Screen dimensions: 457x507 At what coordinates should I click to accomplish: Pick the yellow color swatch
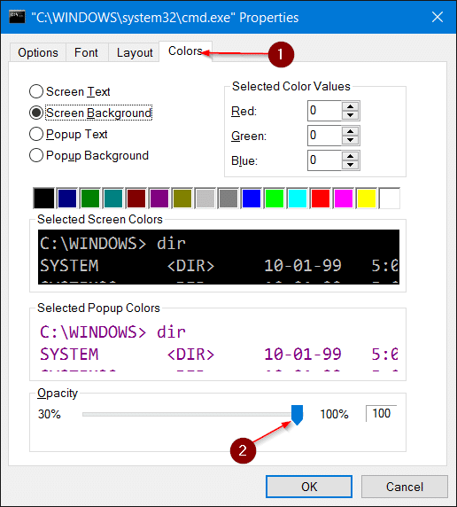[x=366, y=199]
